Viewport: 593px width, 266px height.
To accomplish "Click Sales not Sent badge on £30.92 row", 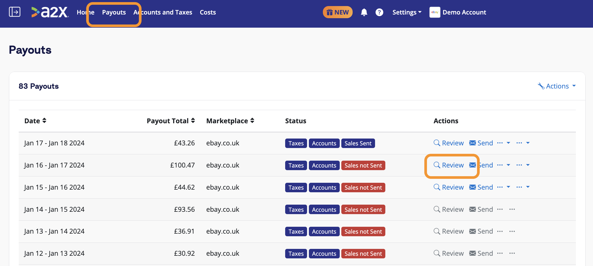I will [x=363, y=254].
